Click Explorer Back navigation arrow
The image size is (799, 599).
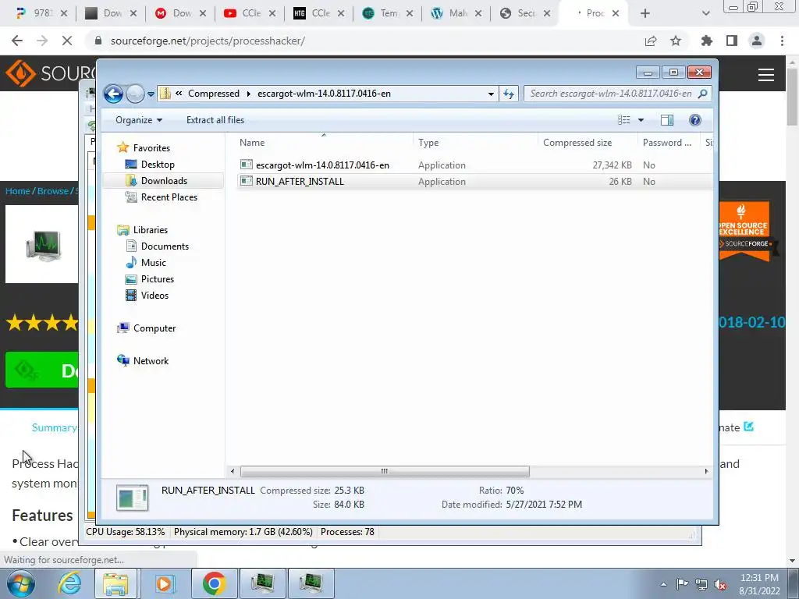(x=113, y=94)
